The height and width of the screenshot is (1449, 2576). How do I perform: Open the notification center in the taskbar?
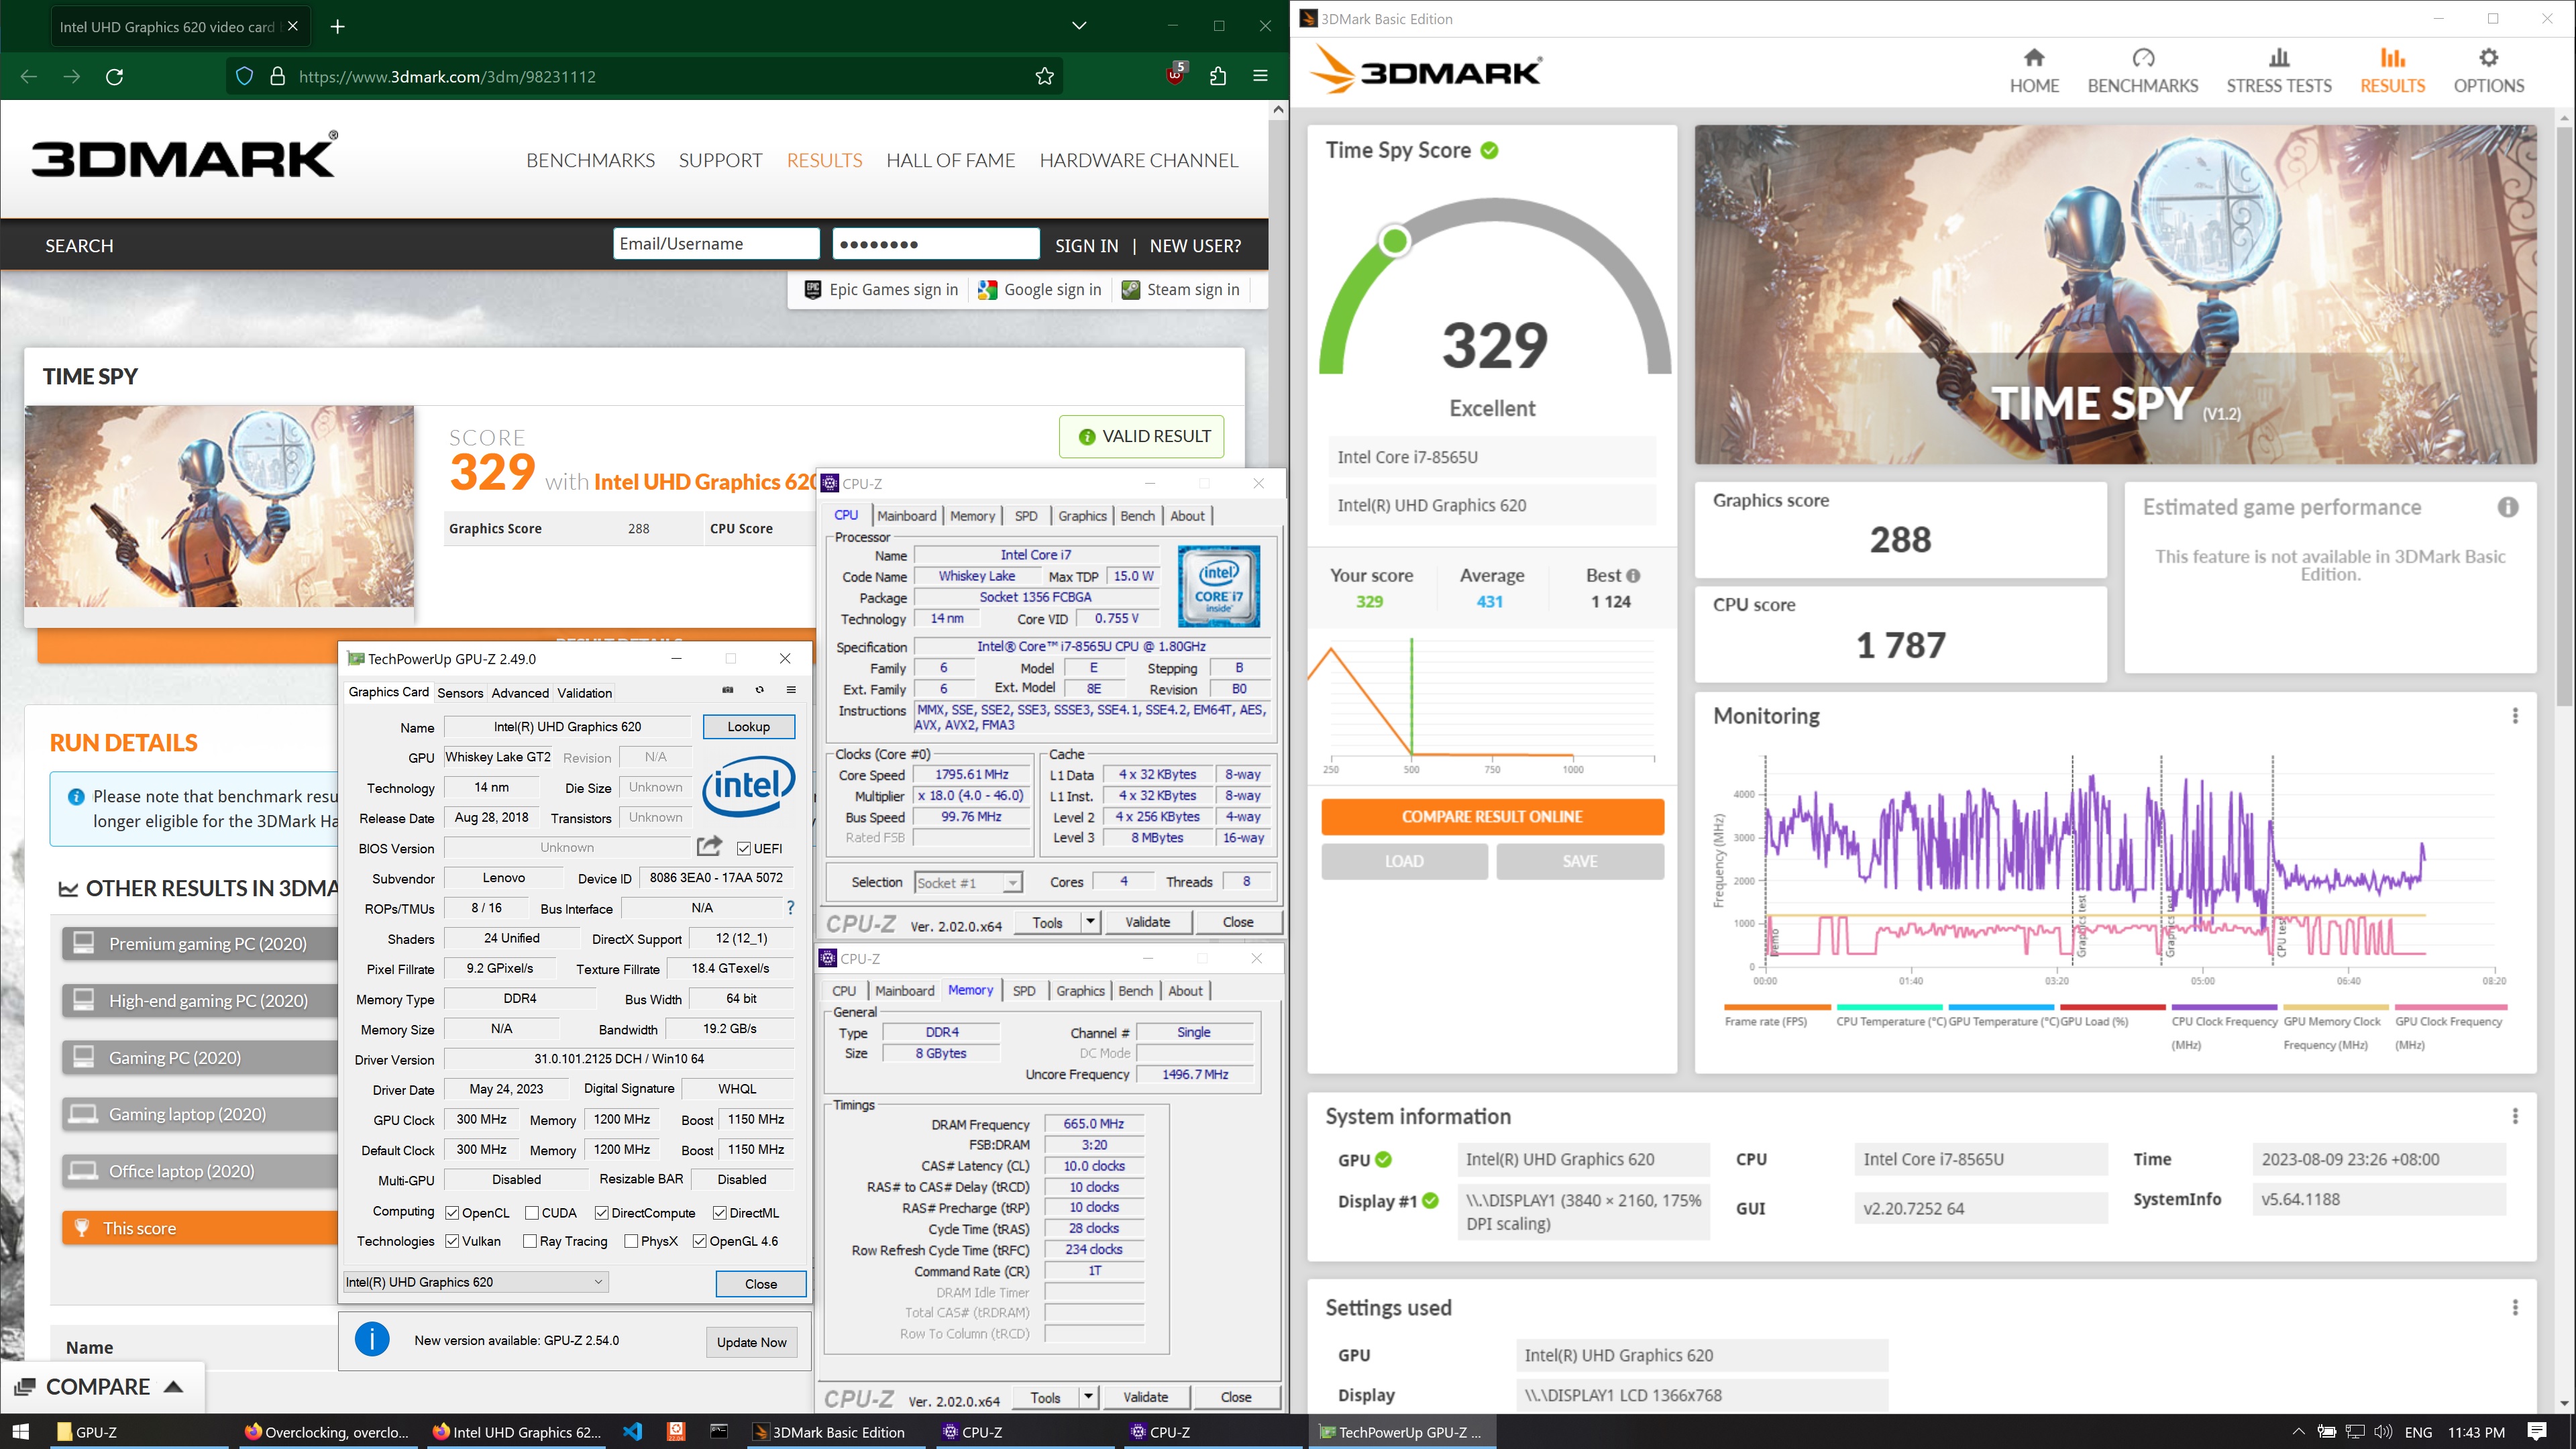click(x=2536, y=1431)
